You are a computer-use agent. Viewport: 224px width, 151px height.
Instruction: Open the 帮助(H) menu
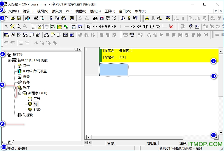(x=141, y=11)
